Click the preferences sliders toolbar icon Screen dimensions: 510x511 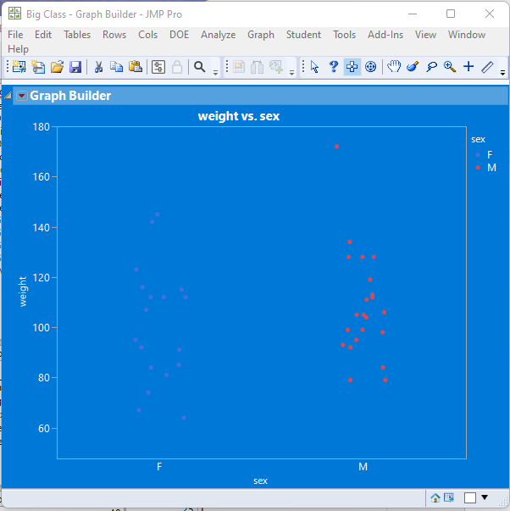158,67
